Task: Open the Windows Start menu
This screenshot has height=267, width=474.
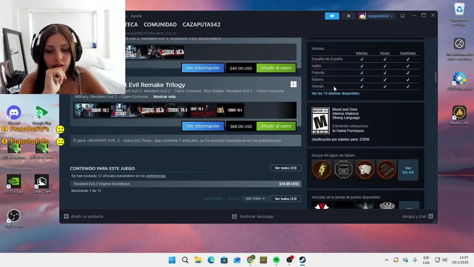Action: (x=172, y=260)
